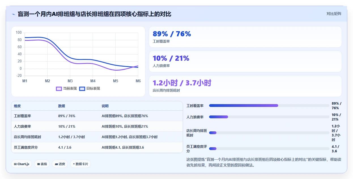Click the AI排班组10%, 店长排班组21% cell
The image size is (353, 179).
125,127
